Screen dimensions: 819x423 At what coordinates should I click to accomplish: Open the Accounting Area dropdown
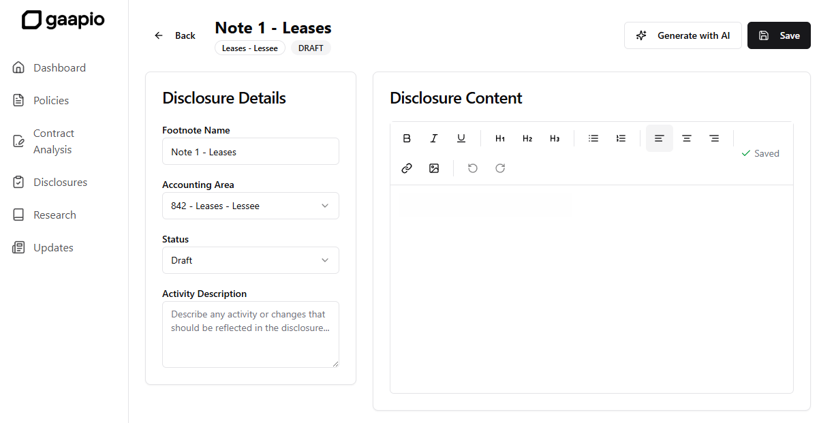[x=250, y=206]
